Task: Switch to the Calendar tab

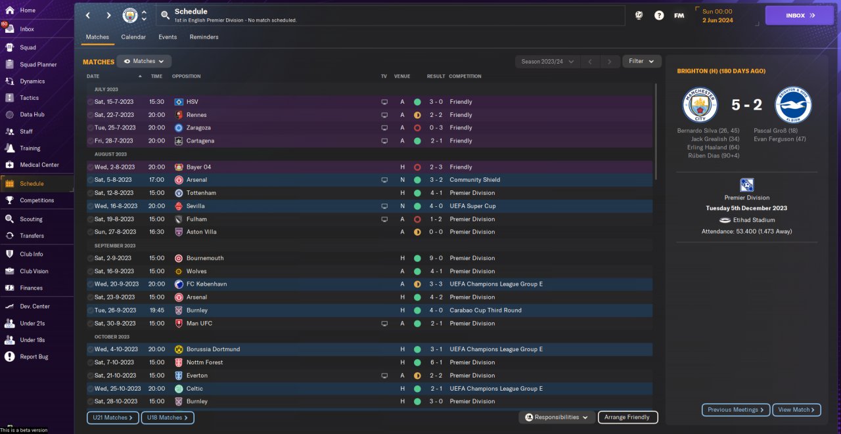Action: pos(133,37)
